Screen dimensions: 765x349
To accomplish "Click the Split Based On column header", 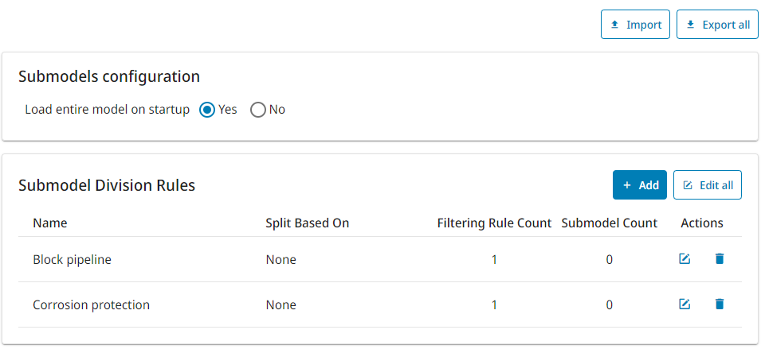I will click(x=308, y=223).
